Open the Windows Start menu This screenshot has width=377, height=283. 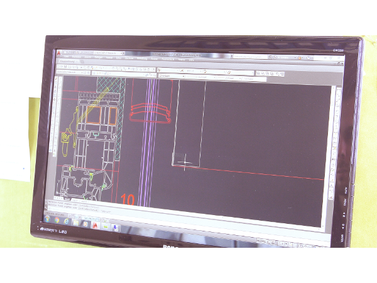[x=47, y=219]
